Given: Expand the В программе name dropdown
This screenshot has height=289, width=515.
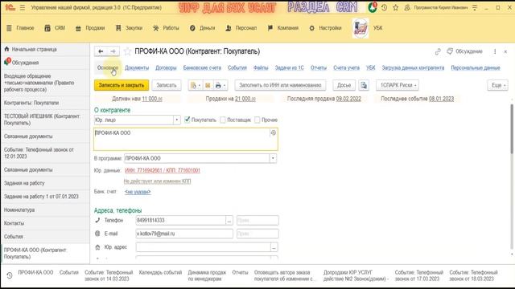Looking at the screenshot, I should pyautogui.click(x=273, y=158).
